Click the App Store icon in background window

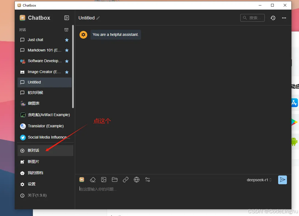[x=294, y=103]
